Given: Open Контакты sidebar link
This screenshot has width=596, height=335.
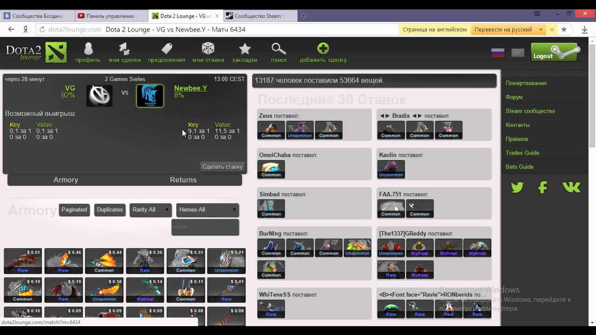Looking at the screenshot, I should point(518,125).
